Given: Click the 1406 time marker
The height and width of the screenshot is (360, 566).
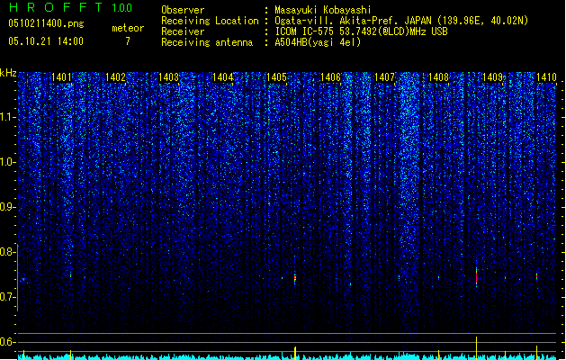Looking at the screenshot, I should tap(330, 77).
